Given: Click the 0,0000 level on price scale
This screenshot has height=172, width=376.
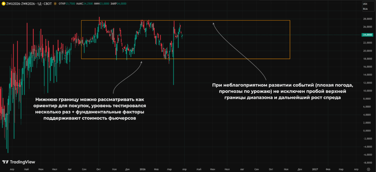Looking at the screenshot, I should 367,131.
